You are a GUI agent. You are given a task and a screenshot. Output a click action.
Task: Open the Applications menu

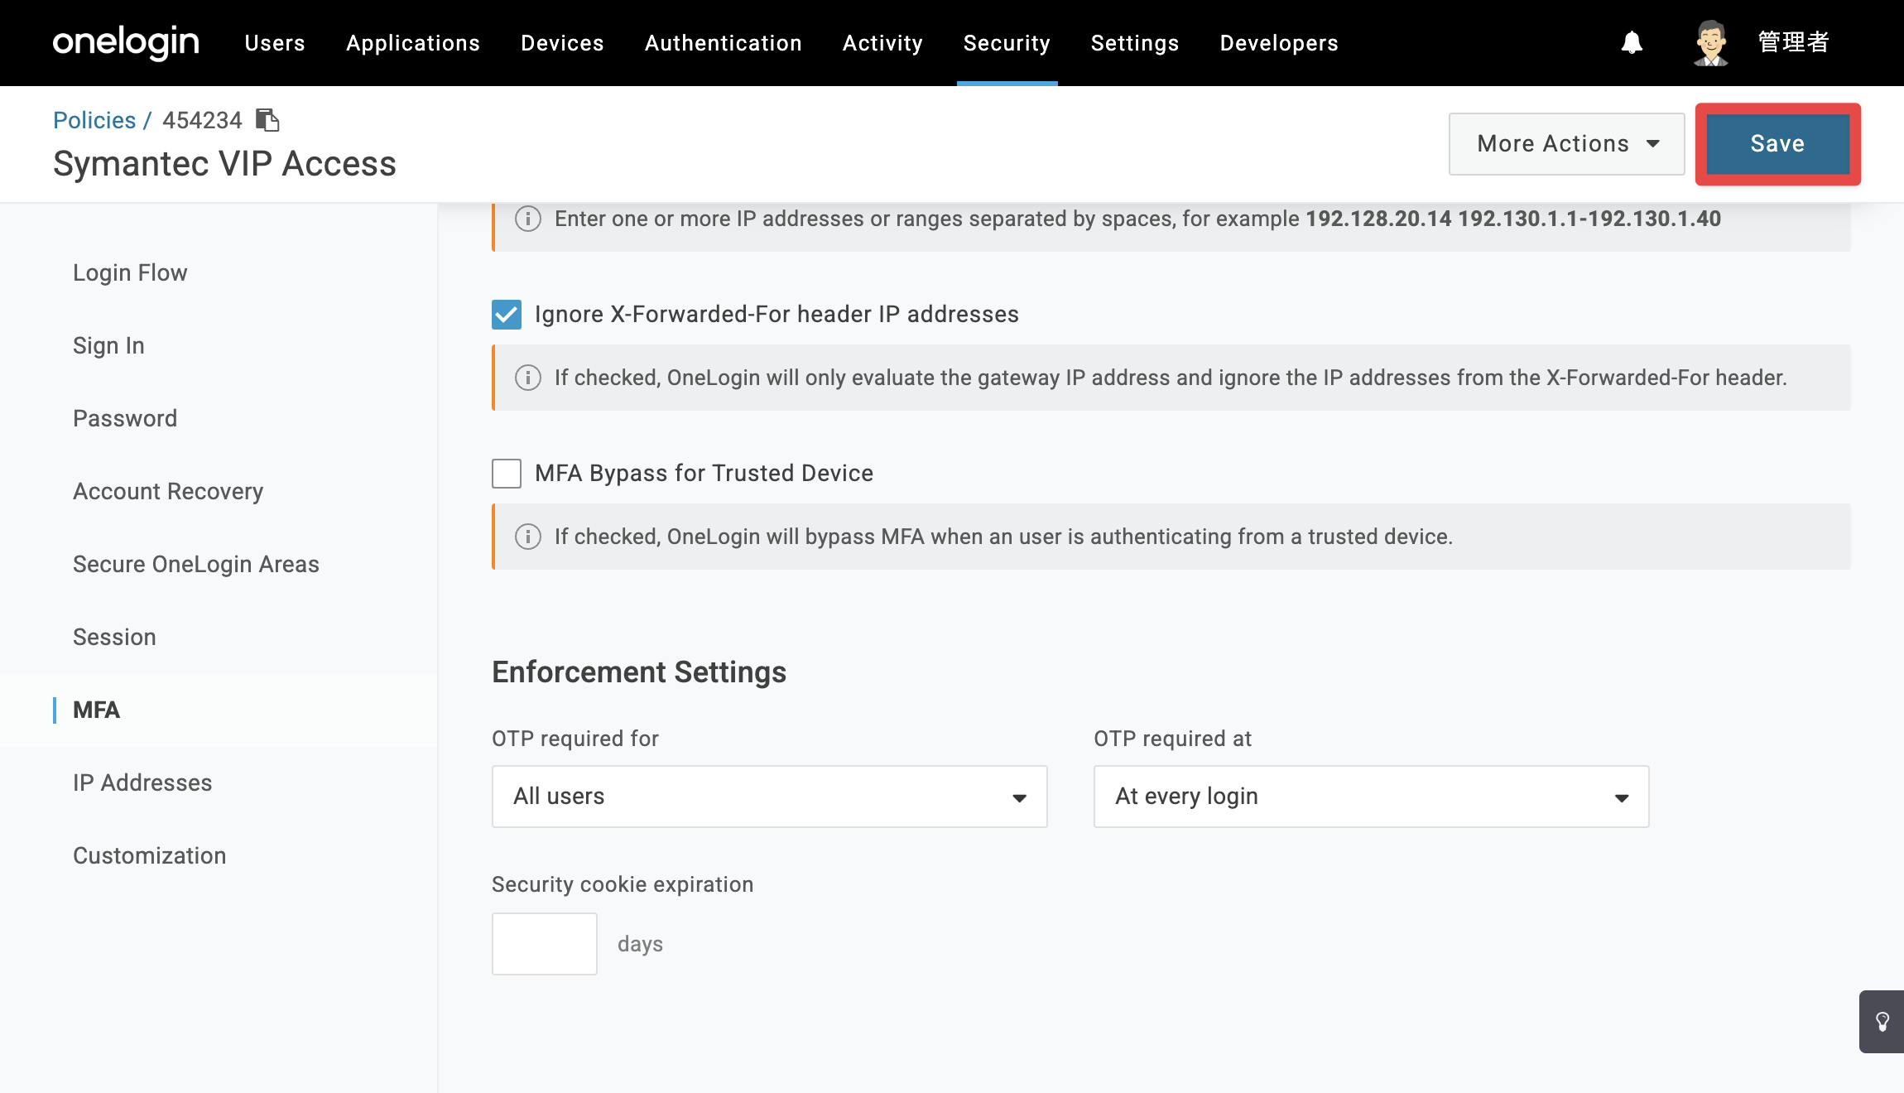413,43
